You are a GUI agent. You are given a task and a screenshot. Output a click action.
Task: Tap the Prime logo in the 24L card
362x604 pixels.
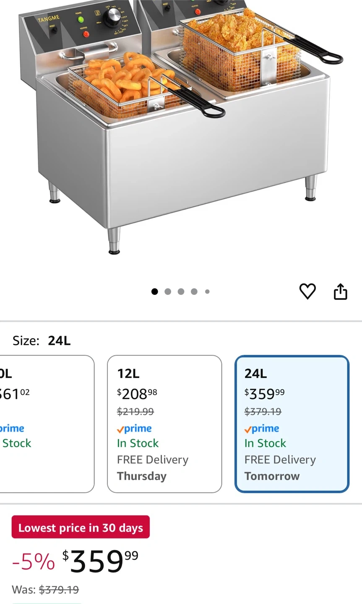262,429
